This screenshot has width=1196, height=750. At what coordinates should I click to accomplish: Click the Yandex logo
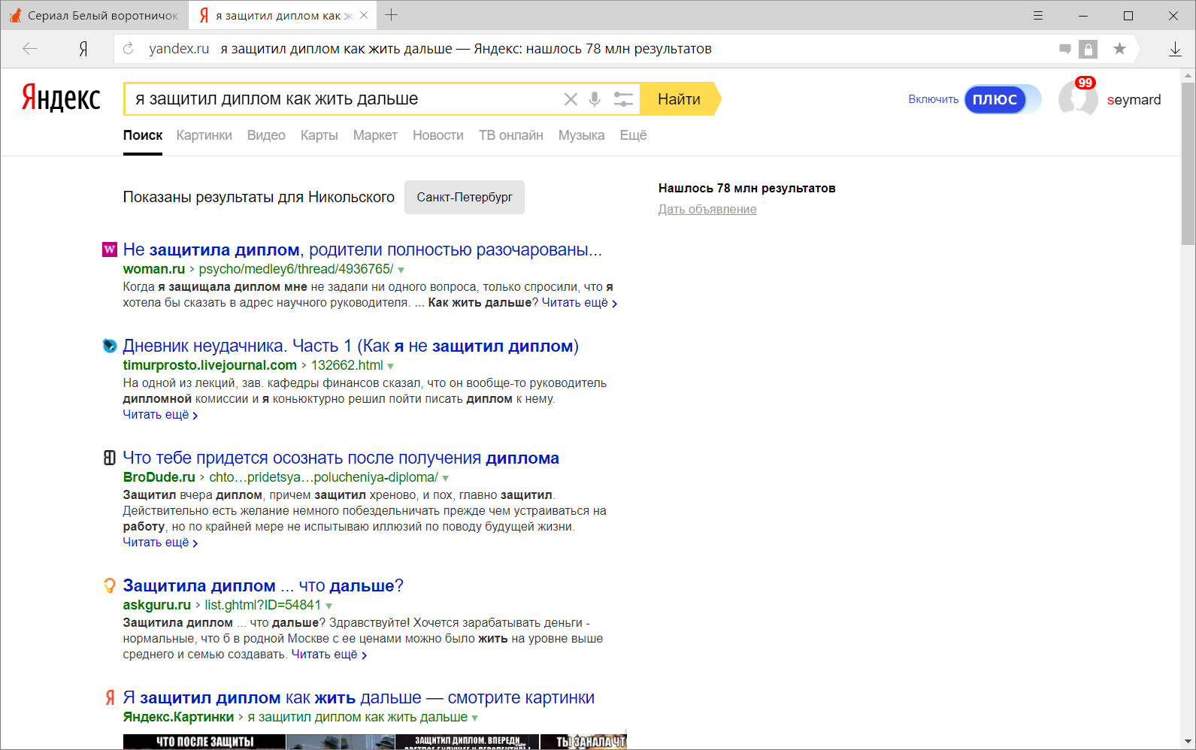pos(61,98)
